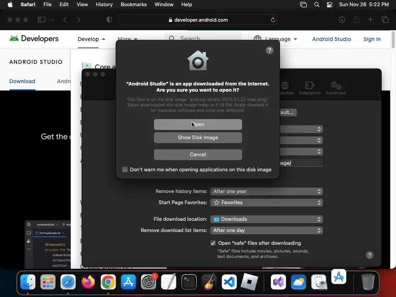Click the Android Studio icon in the Dock

click(x=339, y=277)
